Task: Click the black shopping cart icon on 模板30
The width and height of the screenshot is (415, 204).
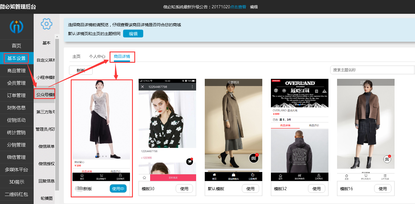Action: tap(189, 161)
